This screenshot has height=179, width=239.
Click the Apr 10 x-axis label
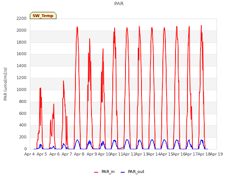point(104,154)
